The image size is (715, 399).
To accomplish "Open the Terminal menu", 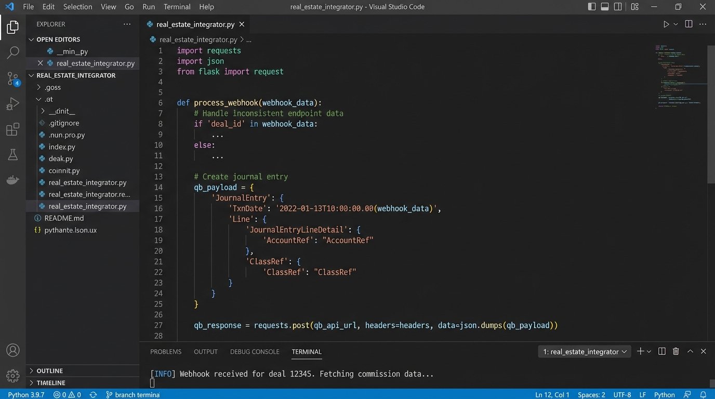I will pyautogui.click(x=177, y=7).
